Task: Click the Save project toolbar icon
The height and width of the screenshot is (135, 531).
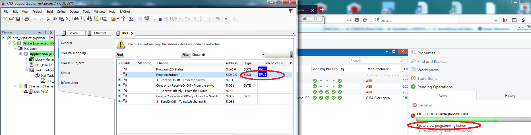Action: [x=18, y=19]
